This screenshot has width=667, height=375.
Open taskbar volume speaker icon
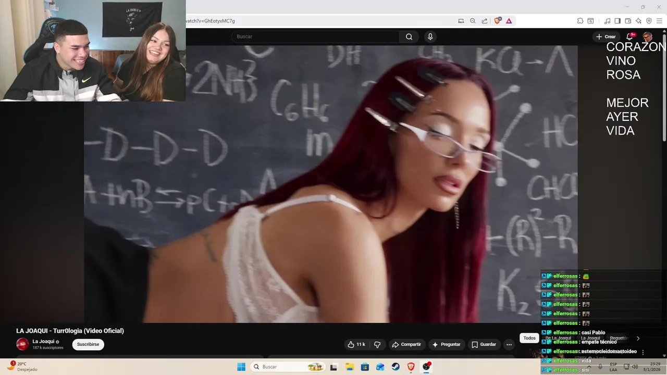click(635, 367)
